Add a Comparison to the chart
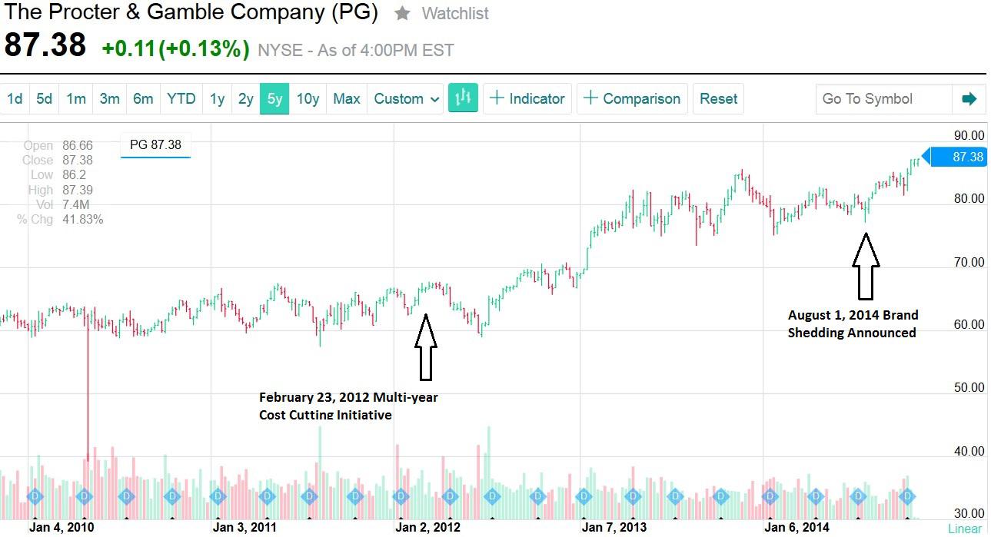Image resolution: width=991 pixels, height=537 pixels. [x=632, y=98]
